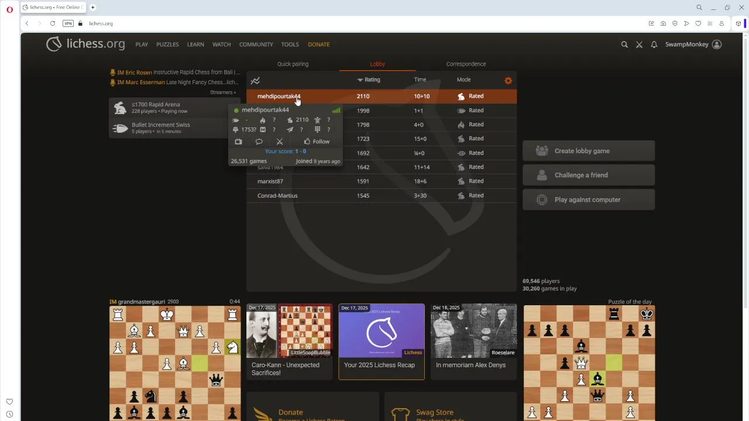
Task: Open the PLAY menu
Action: tap(142, 44)
